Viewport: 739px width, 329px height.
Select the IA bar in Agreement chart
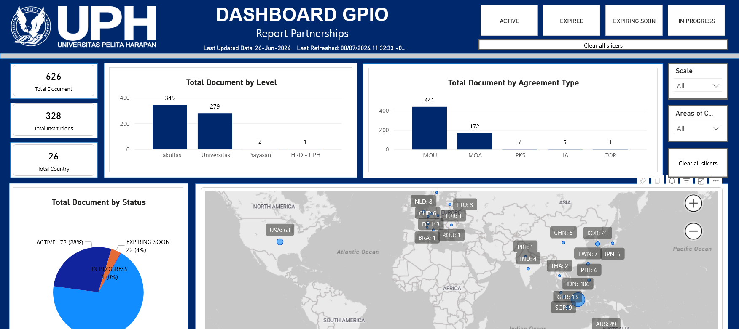click(x=565, y=149)
